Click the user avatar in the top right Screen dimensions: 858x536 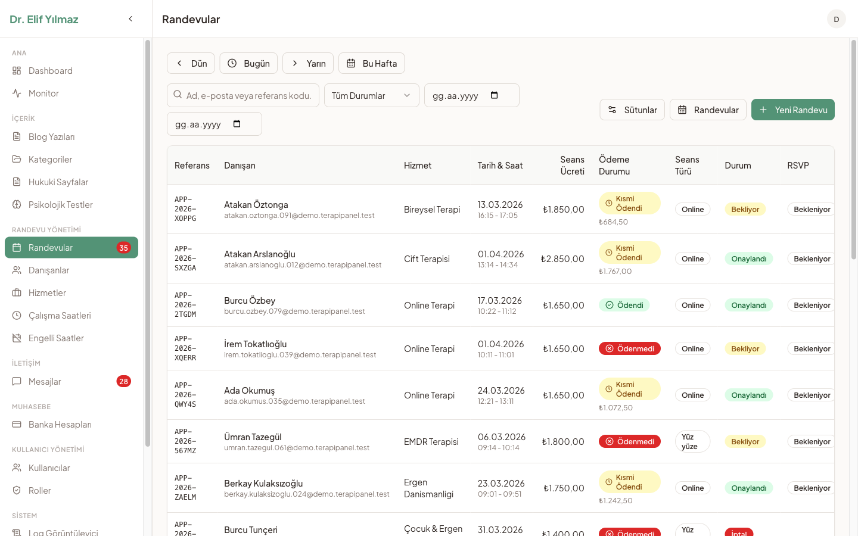[x=836, y=19]
